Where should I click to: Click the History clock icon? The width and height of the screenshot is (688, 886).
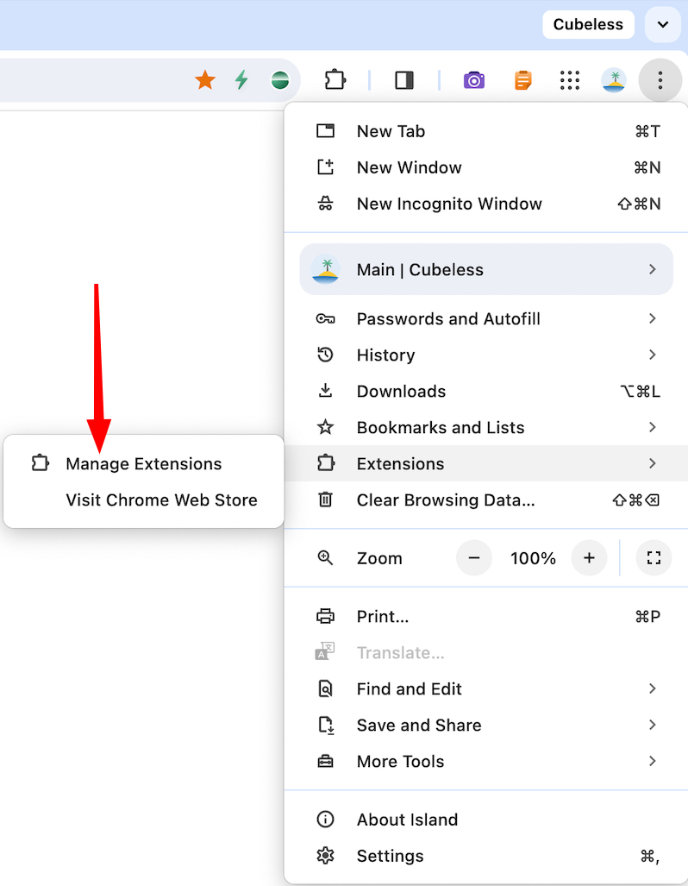pyautogui.click(x=325, y=355)
